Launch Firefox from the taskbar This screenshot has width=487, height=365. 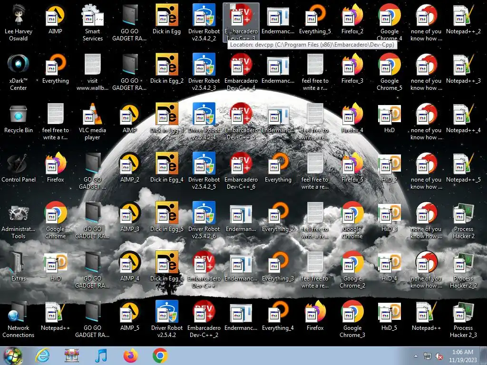click(x=130, y=355)
